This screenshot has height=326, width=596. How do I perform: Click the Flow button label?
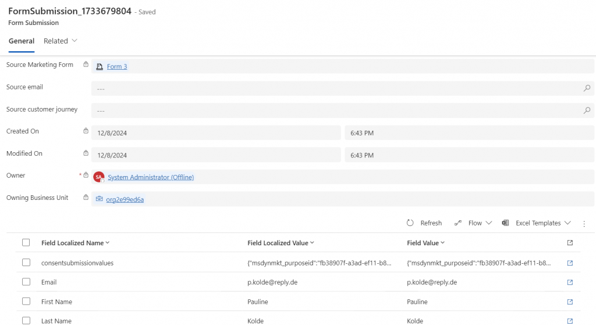(x=475, y=223)
